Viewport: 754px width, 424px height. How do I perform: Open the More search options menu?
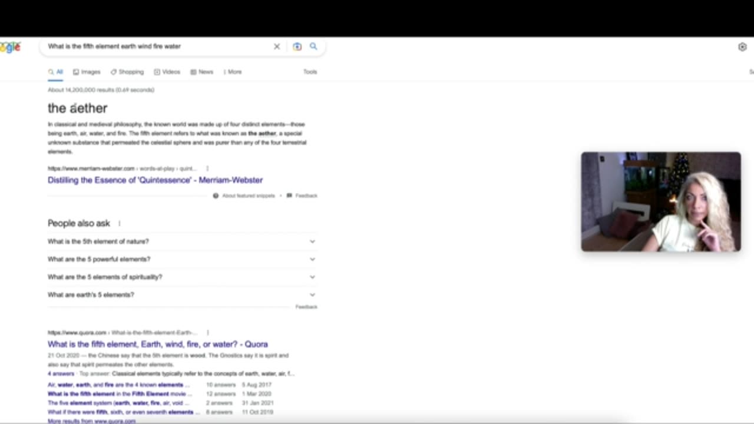pyautogui.click(x=233, y=72)
